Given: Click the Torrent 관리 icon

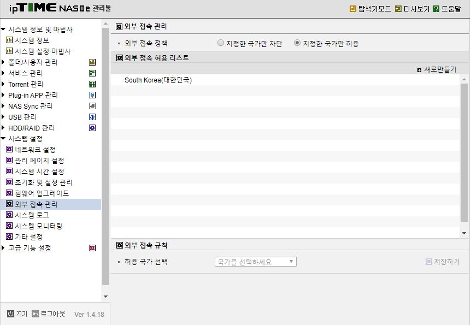Looking at the screenshot, I should 92,84.
